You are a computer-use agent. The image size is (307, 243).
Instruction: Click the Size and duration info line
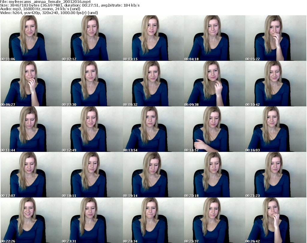click(x=70, y=5)
